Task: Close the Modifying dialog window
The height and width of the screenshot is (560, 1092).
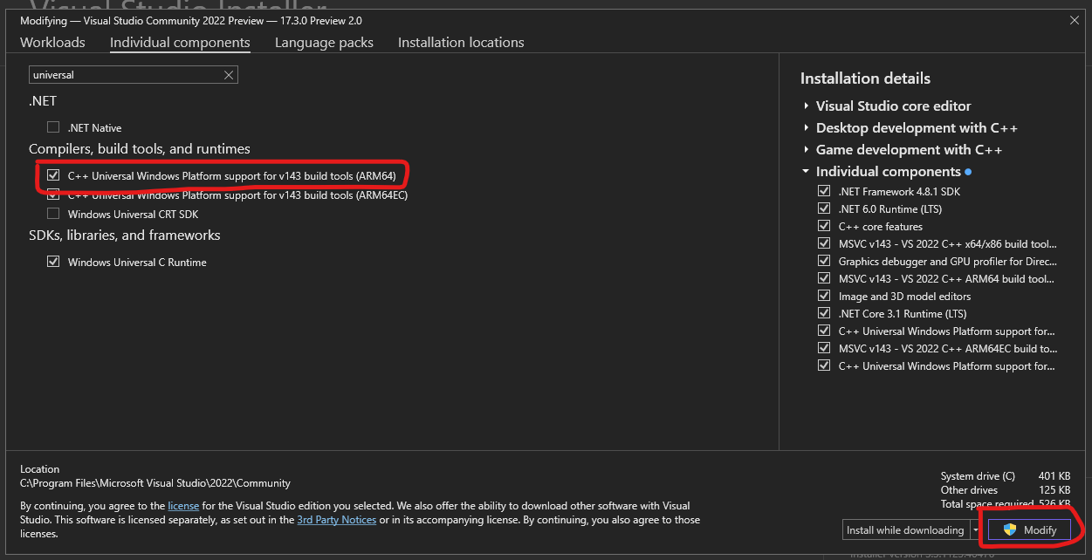Action: (x=1074, y=19)
